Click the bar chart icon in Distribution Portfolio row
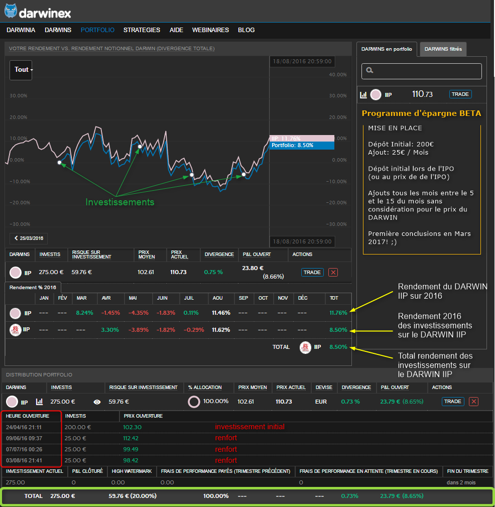The height and width of the screenshot is (507, 495). click(x=39, y=402)
